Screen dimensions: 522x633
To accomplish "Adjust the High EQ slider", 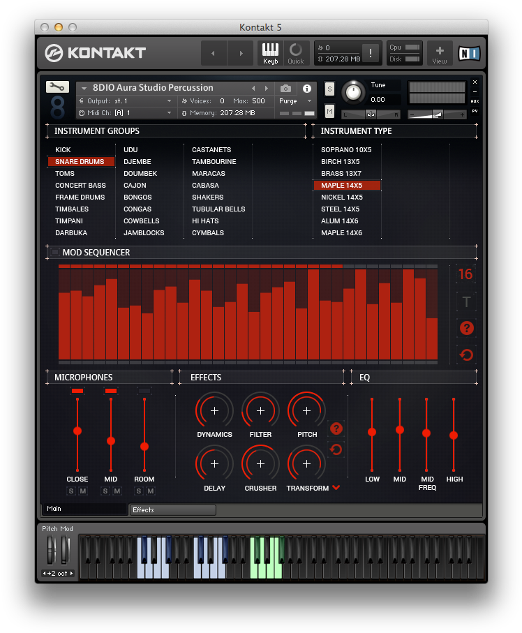I will [x=454, y=435].
